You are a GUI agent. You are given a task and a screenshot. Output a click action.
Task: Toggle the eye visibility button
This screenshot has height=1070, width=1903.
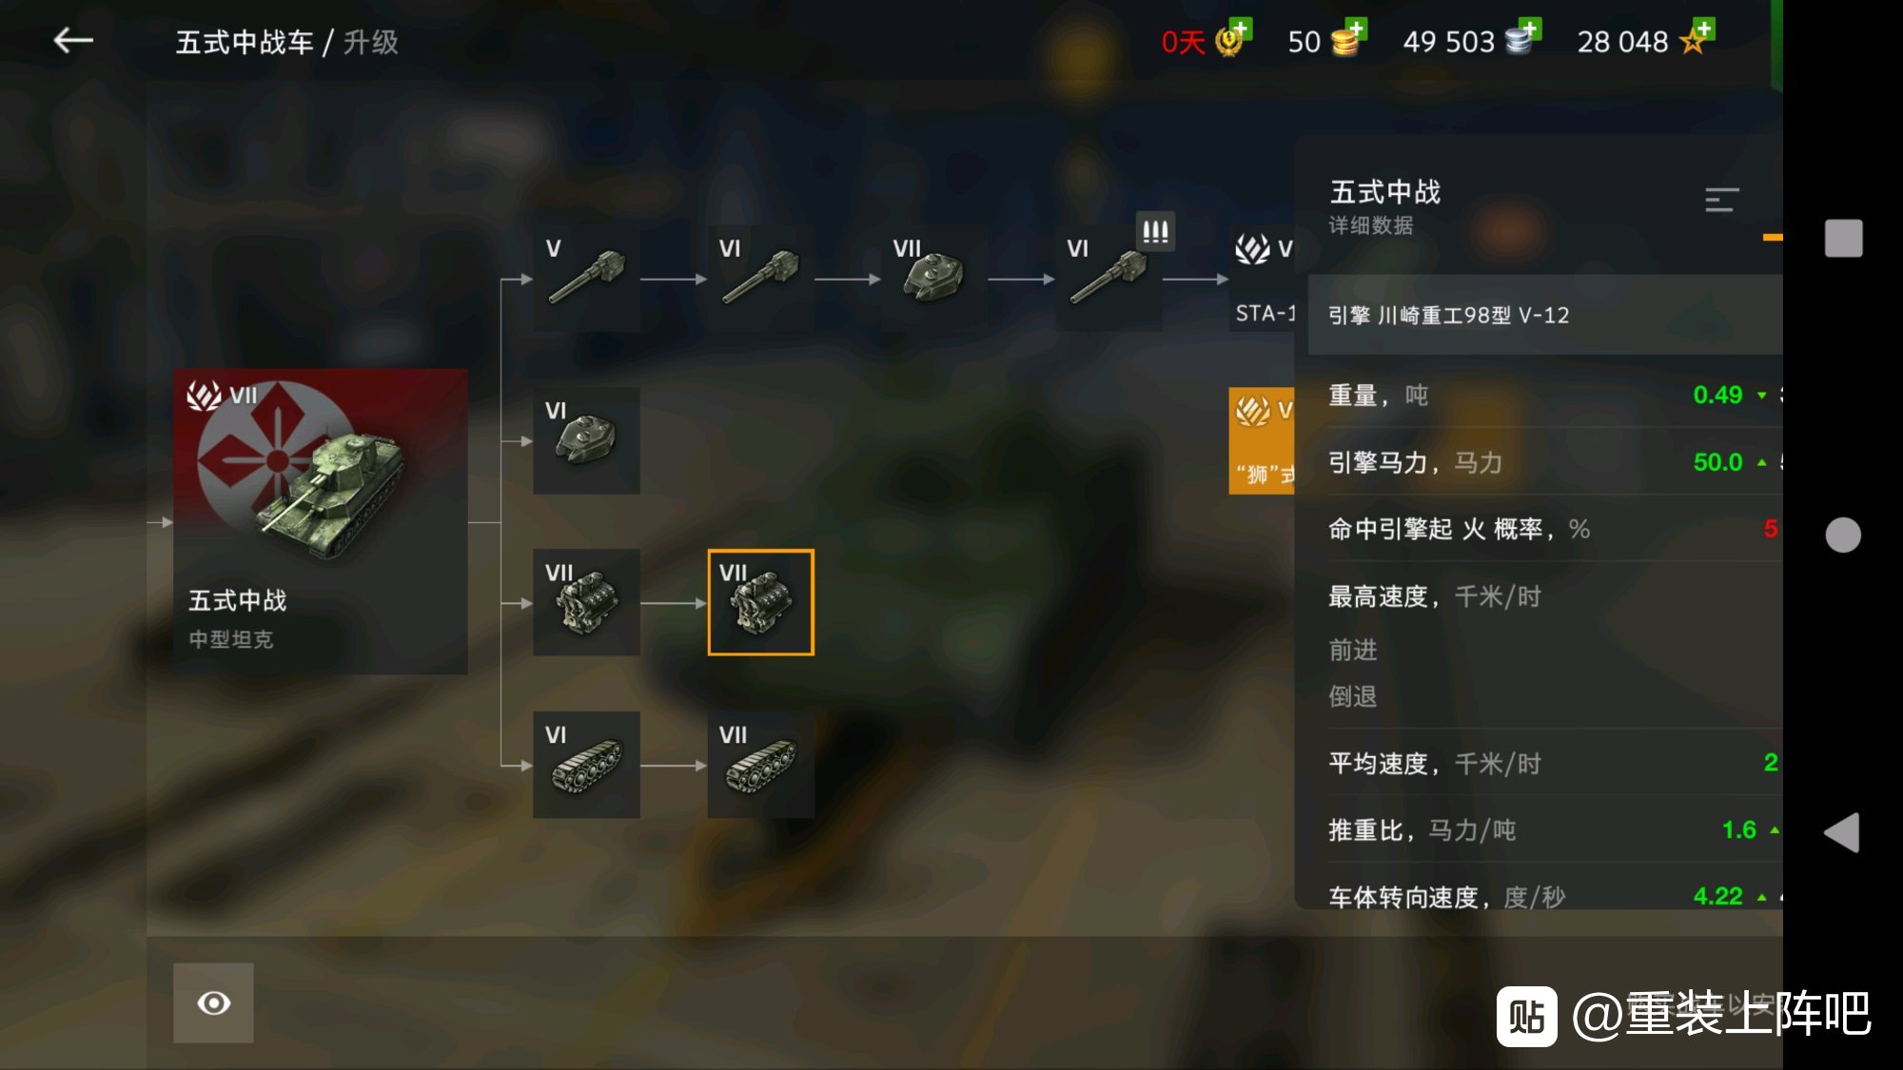tap(213, 1003)
